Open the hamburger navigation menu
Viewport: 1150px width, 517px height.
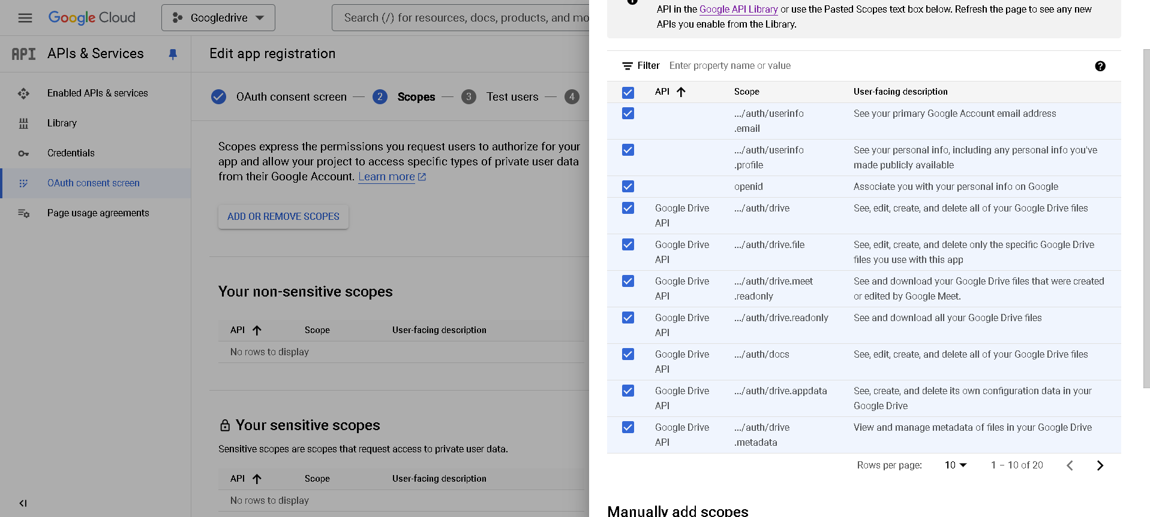click(x=25, y=18)
